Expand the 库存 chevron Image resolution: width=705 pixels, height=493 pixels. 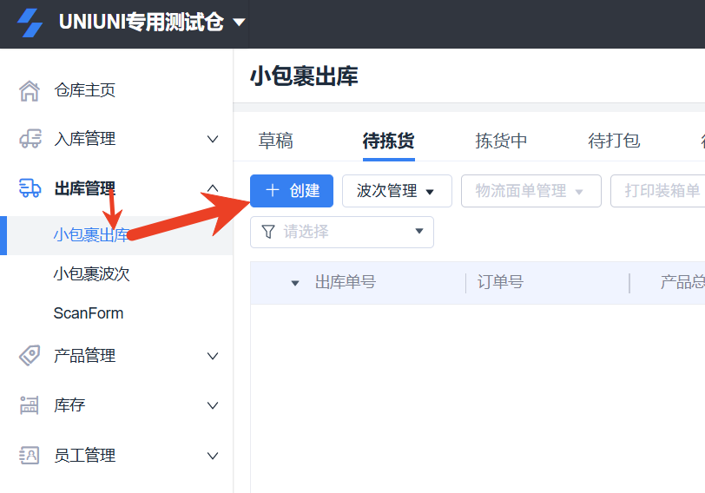click(213, 405)
